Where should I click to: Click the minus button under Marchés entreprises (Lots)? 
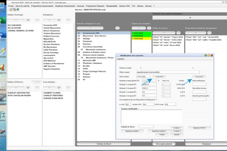[117, 28]
